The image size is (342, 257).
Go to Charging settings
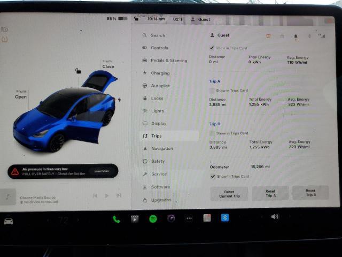(156, 73)
